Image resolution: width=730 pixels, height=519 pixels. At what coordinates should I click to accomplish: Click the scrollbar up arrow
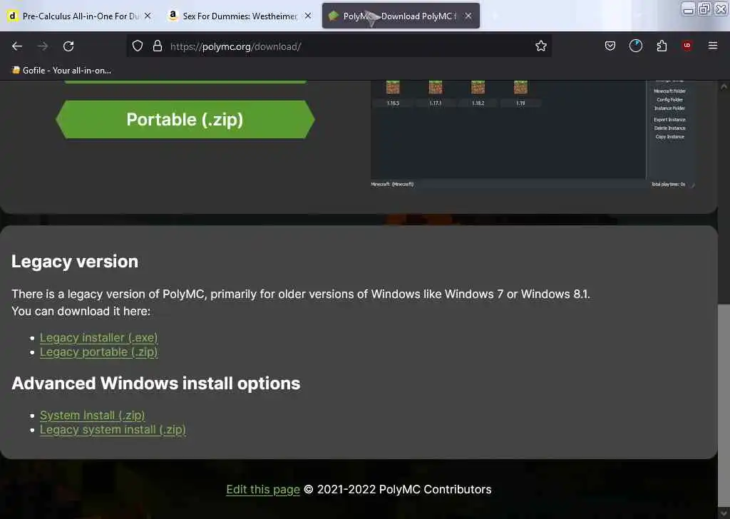pos(724,86)
